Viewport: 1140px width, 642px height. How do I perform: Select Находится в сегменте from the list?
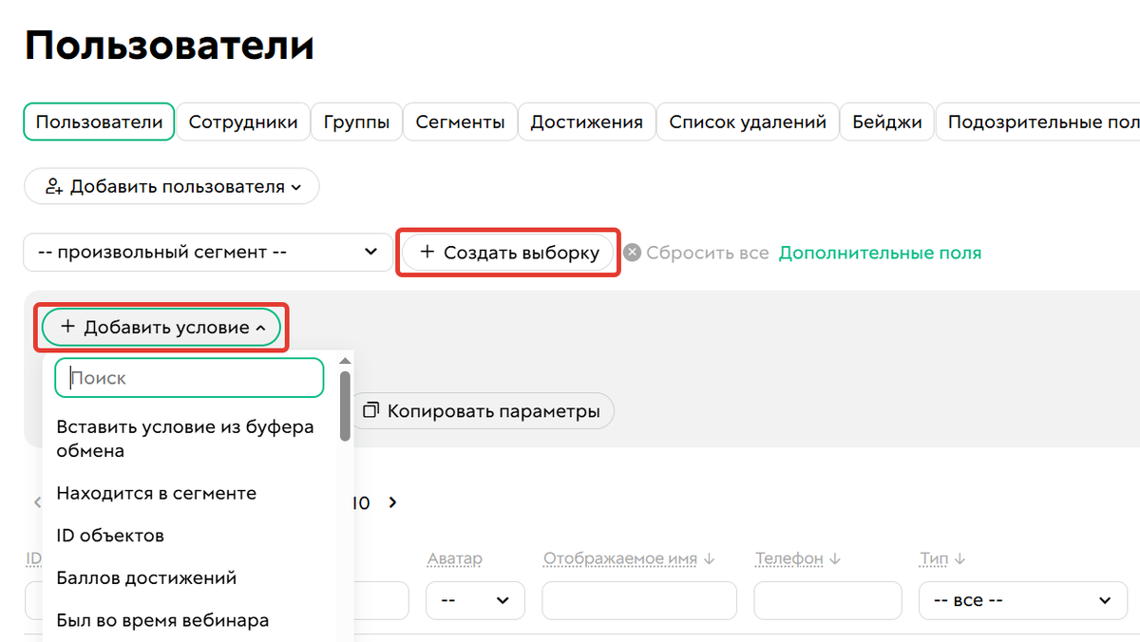[157, 493]
